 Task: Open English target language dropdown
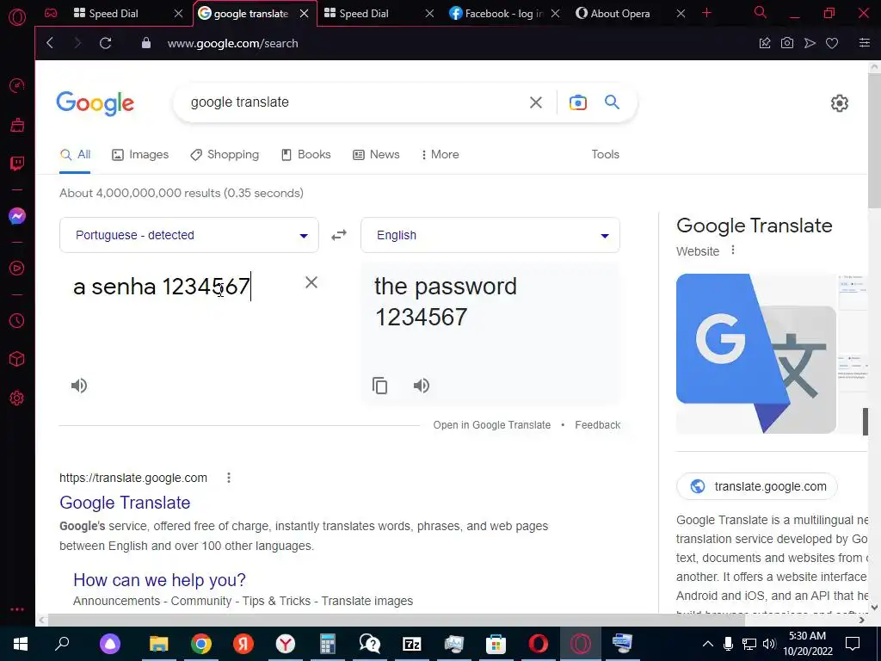tap(490, 235)
